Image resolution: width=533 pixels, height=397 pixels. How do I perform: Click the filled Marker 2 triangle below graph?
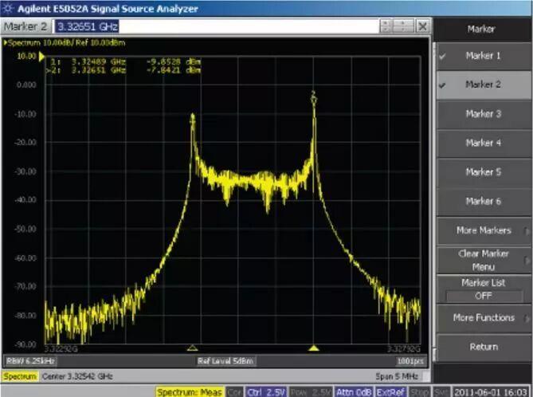point(314,348)
